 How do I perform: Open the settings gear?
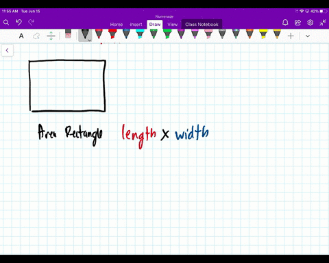coord(310,23)
